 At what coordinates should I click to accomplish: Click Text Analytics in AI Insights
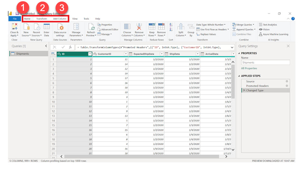(268, 25)
